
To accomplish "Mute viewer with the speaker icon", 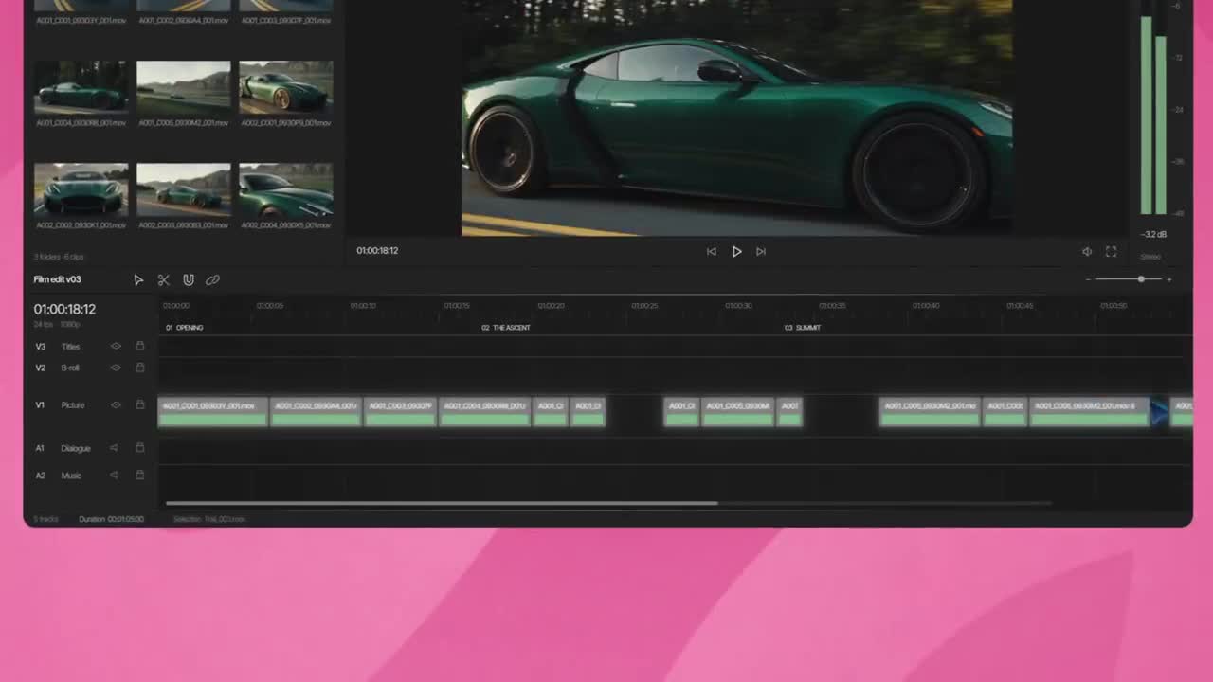I will (x=1087, y=251).
